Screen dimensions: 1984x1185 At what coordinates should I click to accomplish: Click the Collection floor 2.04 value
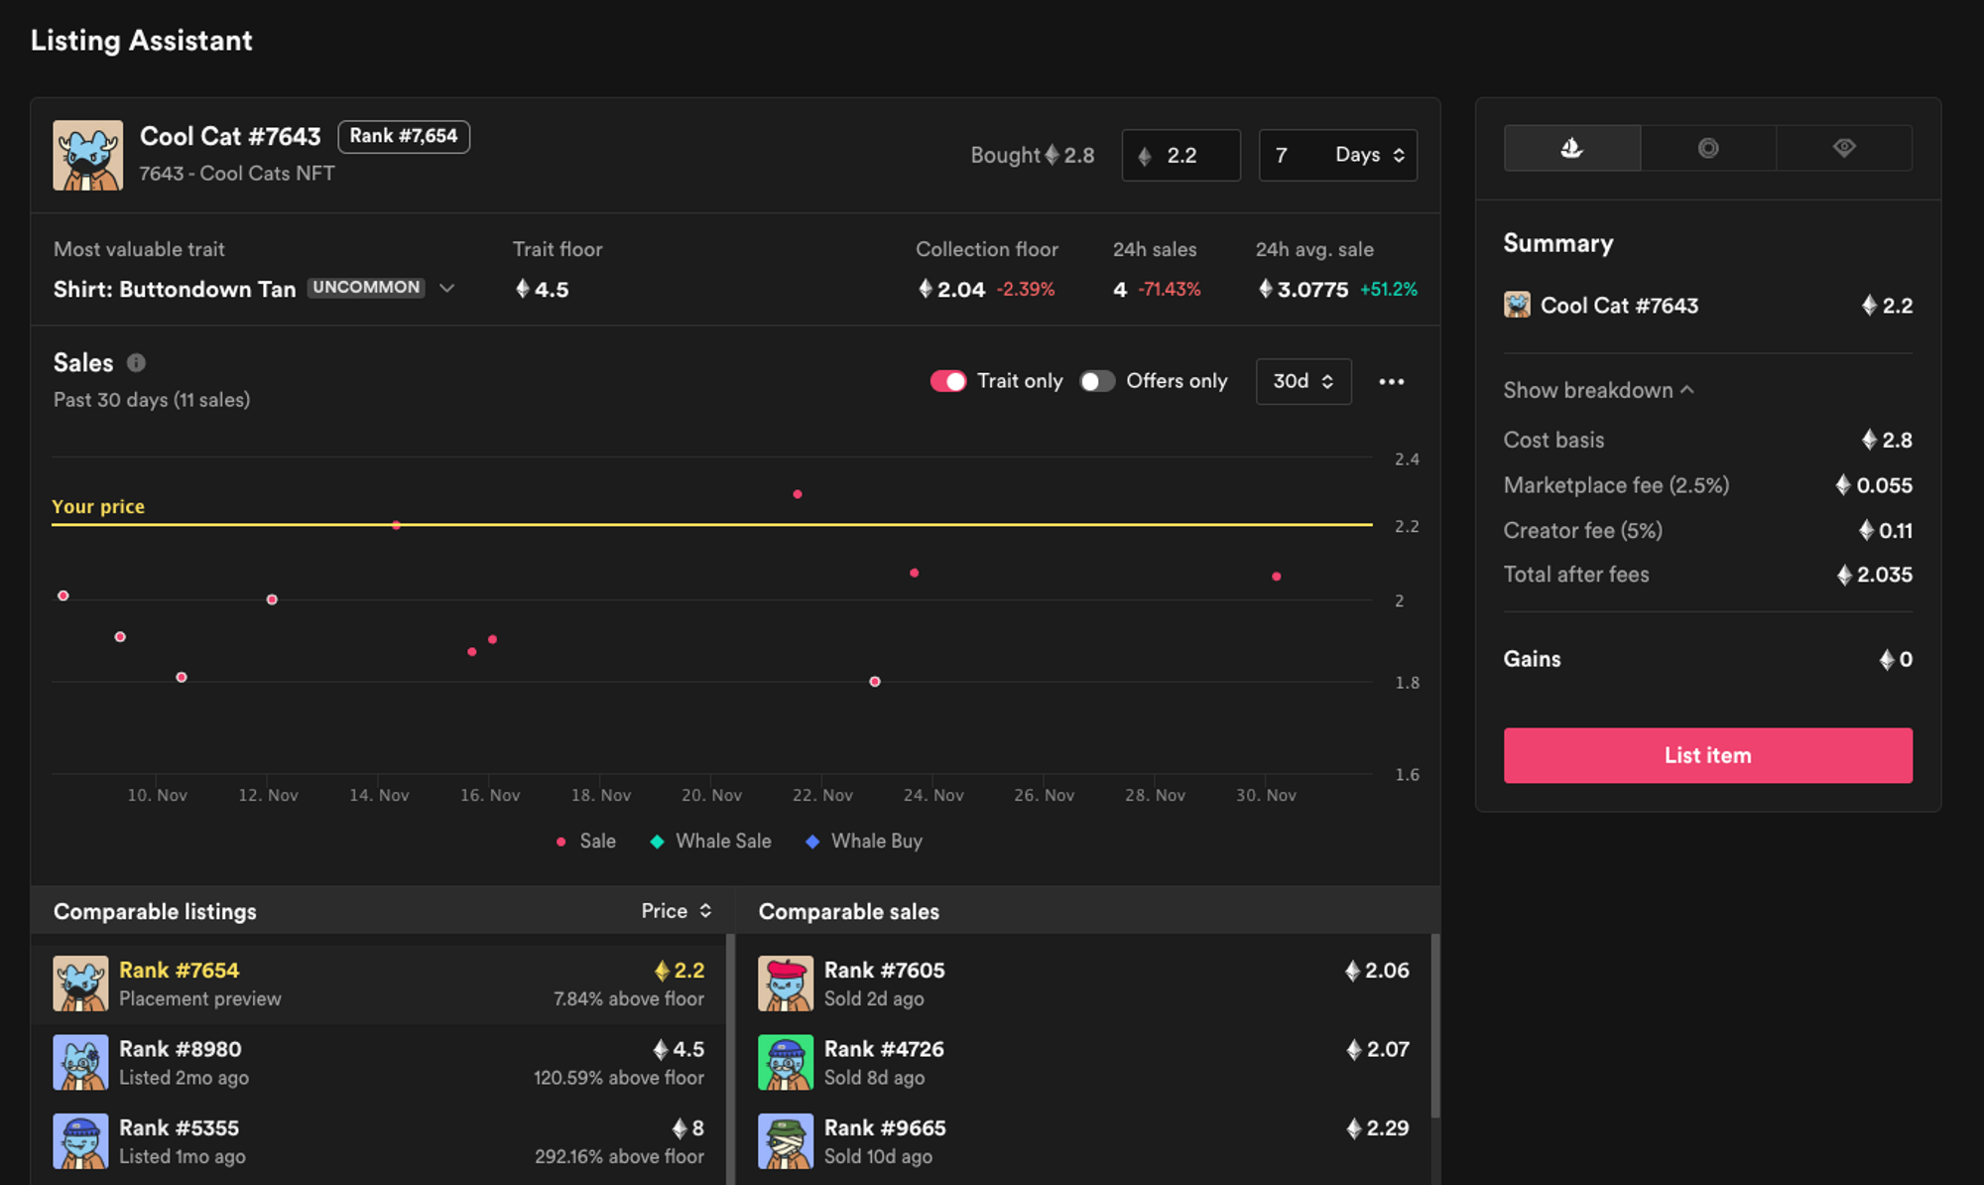tap(951, 289)
